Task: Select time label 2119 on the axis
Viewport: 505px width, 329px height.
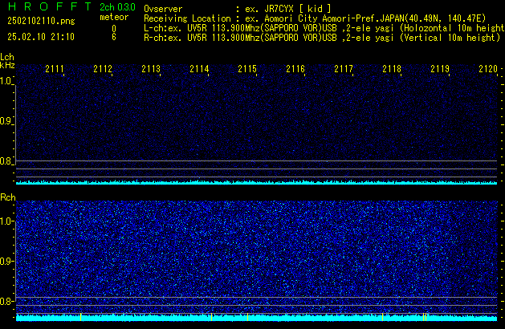Action: [440, 69]
